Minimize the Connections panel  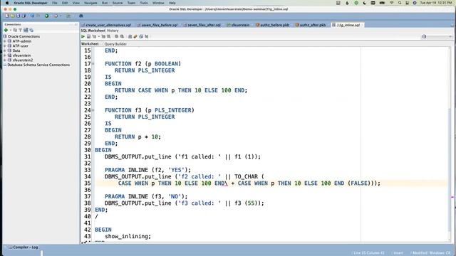pyautogui.click(x=71, y=24)
